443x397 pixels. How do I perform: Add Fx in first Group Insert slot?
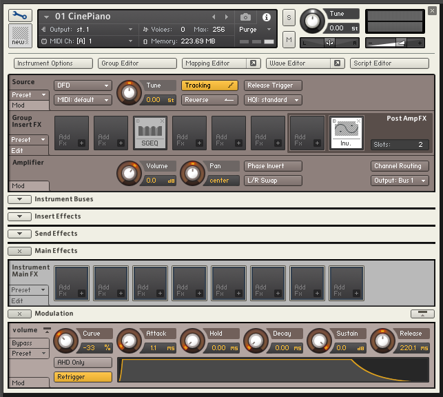[72, 133]
